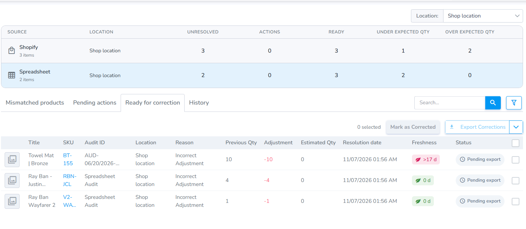
Task: Click the Resolution date column header
Action: [x=362, y=143]
